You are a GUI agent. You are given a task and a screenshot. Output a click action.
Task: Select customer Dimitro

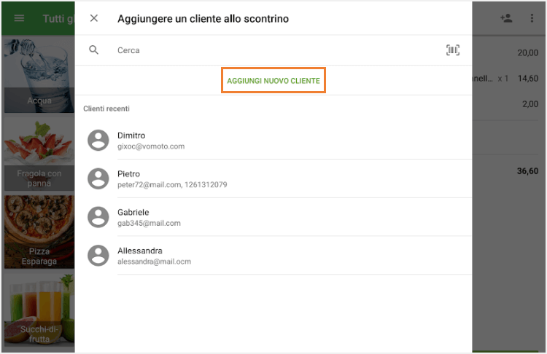click(x=273, y=141)
